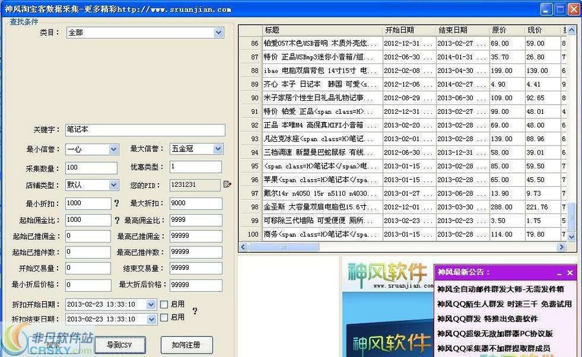Focus the 最高已推件数 input field

(x=196, y=252)
